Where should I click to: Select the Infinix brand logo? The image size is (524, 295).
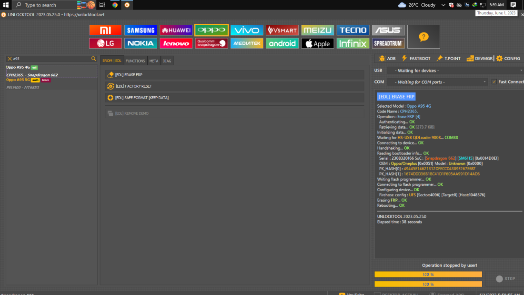[x=353, y=43]
